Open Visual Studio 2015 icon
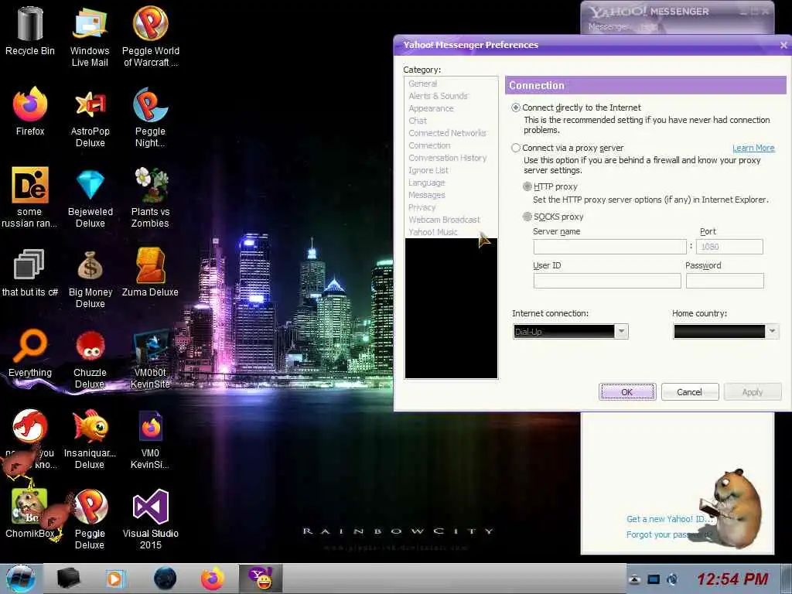 pos(150,519)
